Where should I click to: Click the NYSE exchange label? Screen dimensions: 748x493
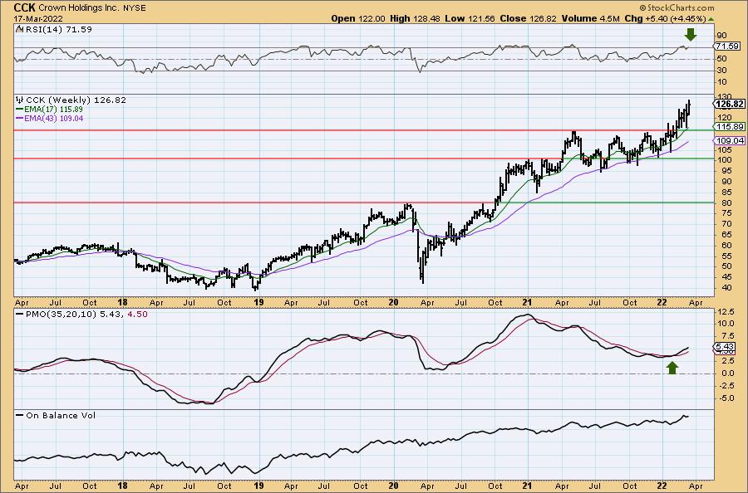[135, 8]
